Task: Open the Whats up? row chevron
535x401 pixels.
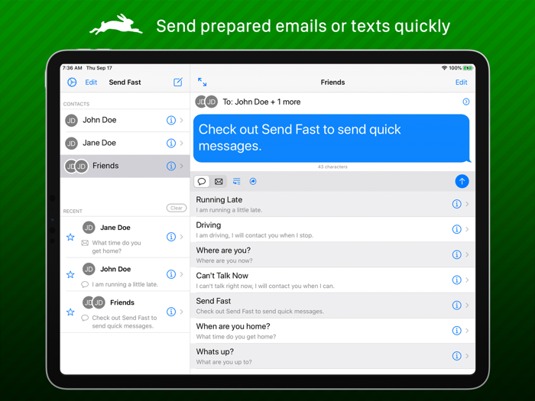Action: pos(467,356)
